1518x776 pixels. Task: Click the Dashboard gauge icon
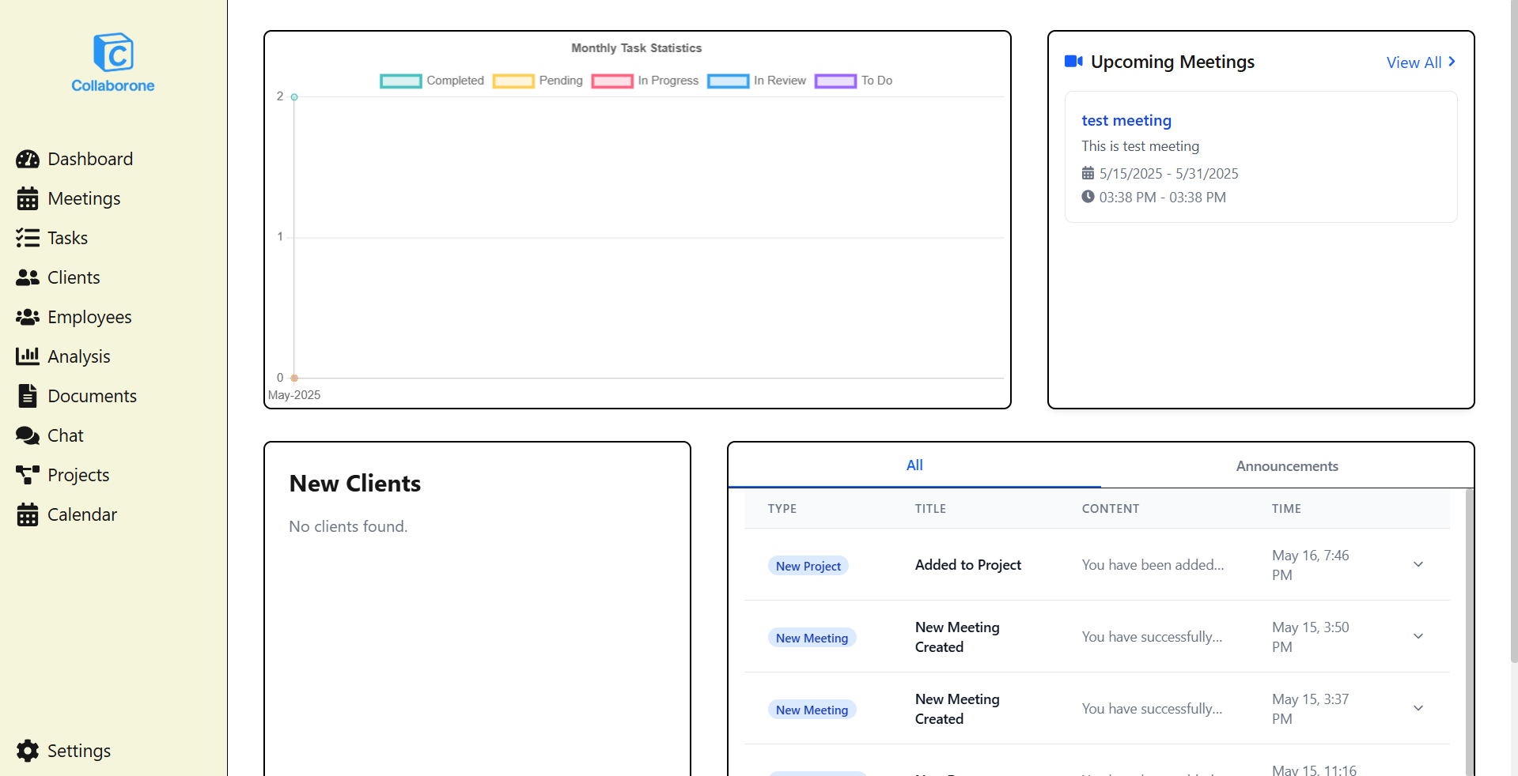pos(28,159)
